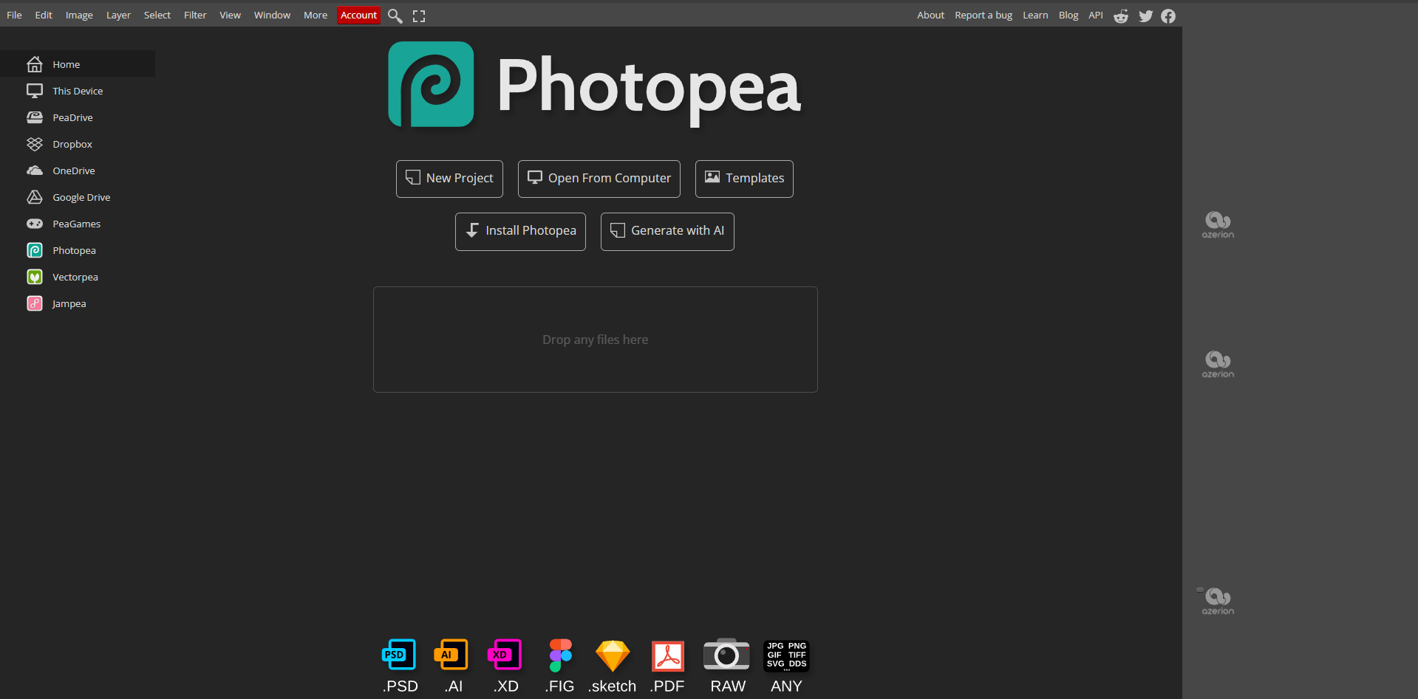Click the ANY formats icon
The image size is (1418, 699).
point(785,655)
